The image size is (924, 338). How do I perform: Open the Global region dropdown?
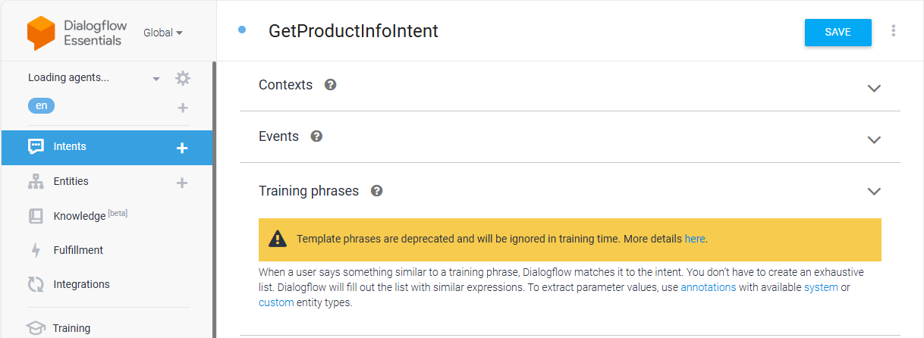click(163, 33)
